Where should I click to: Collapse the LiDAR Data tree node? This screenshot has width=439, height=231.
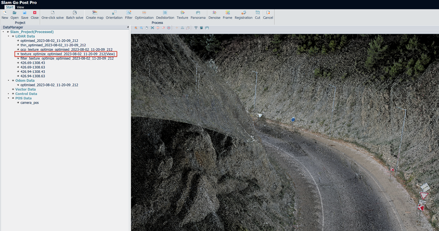[8, 36]
